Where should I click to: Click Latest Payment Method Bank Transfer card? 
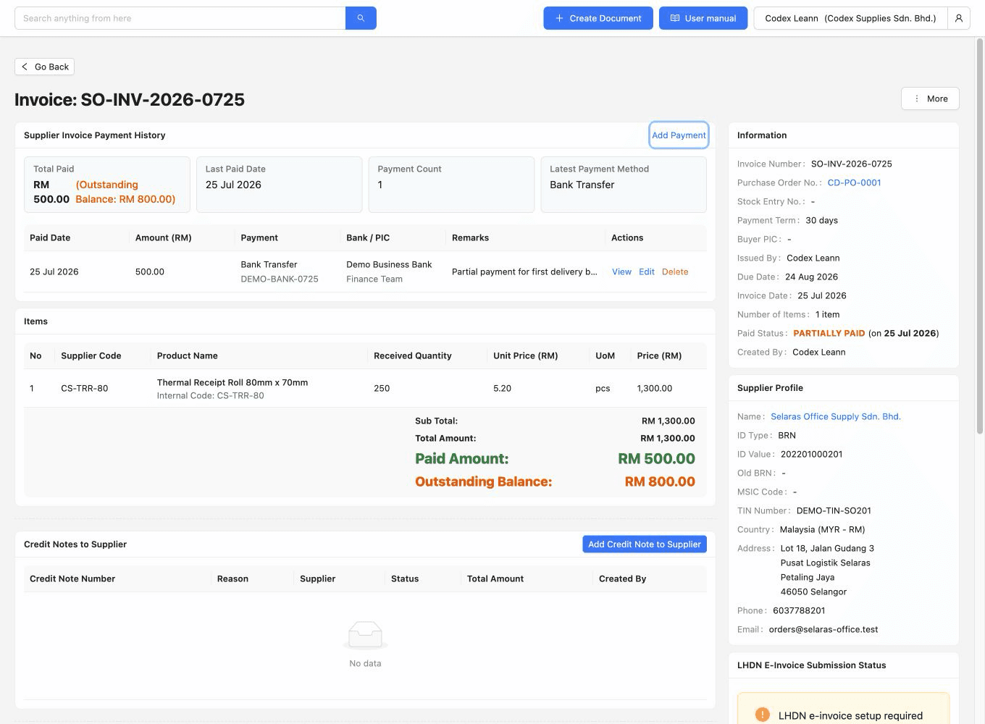click(x=624, y=185)
